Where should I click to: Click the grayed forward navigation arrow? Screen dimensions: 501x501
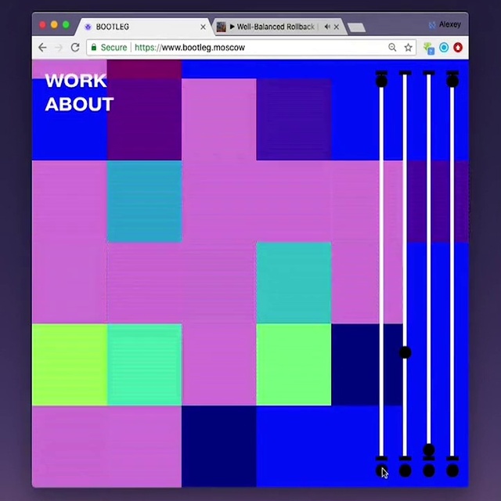click(59, 48)
